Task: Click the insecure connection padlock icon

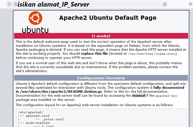Action: [15, 4]
